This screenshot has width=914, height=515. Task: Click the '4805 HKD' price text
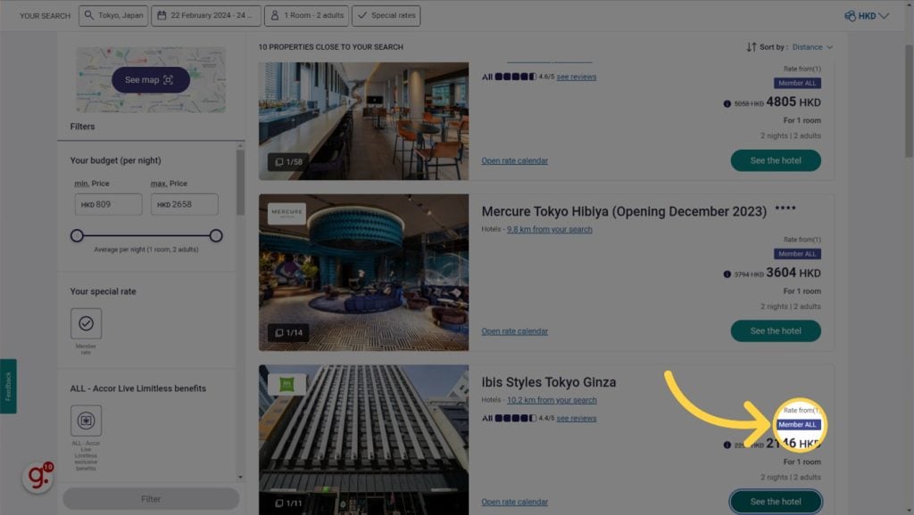(x=794, y=102)
